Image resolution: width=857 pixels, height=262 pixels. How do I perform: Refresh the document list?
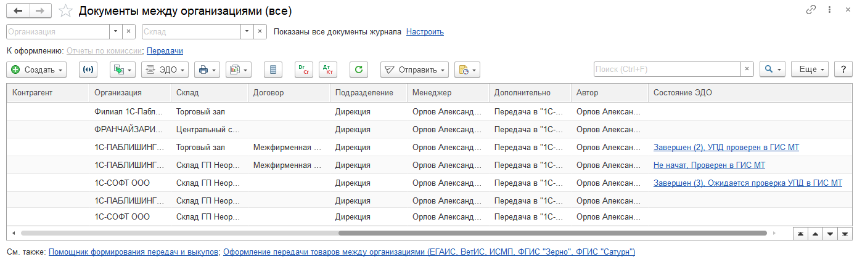359,70
